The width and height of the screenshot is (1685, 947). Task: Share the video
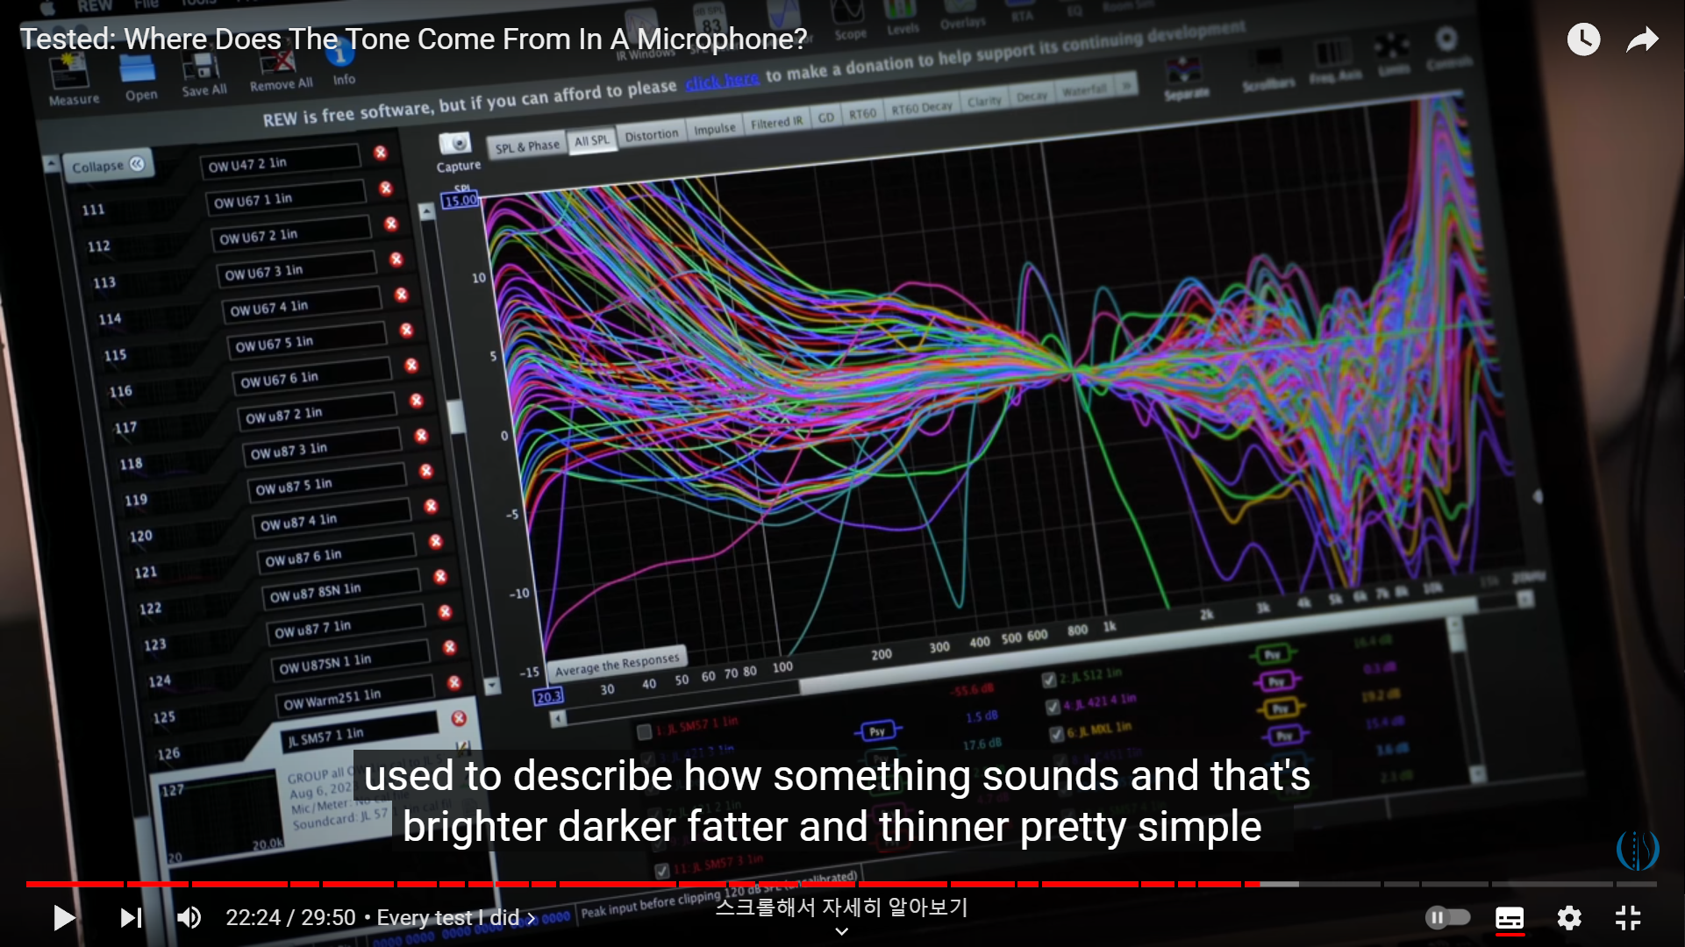pyautogui.click(x=1642, y=39)
